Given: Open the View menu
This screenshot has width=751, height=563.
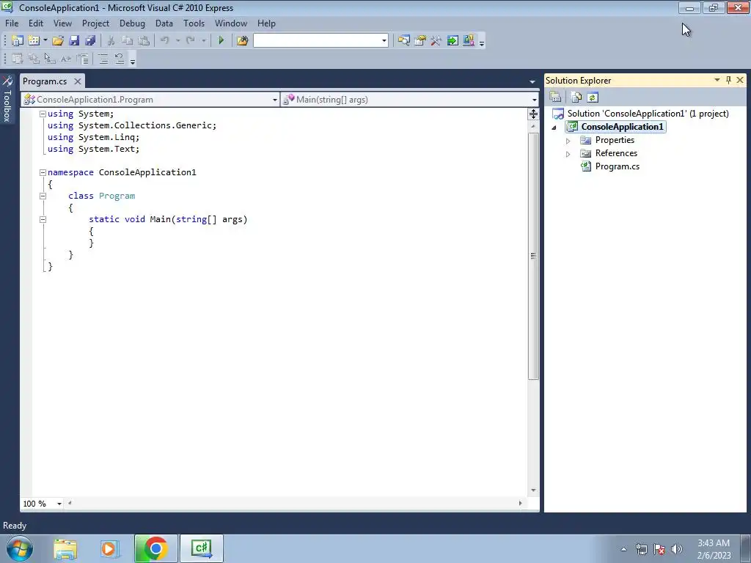Looking at the screenshot, I should (62, 23).
